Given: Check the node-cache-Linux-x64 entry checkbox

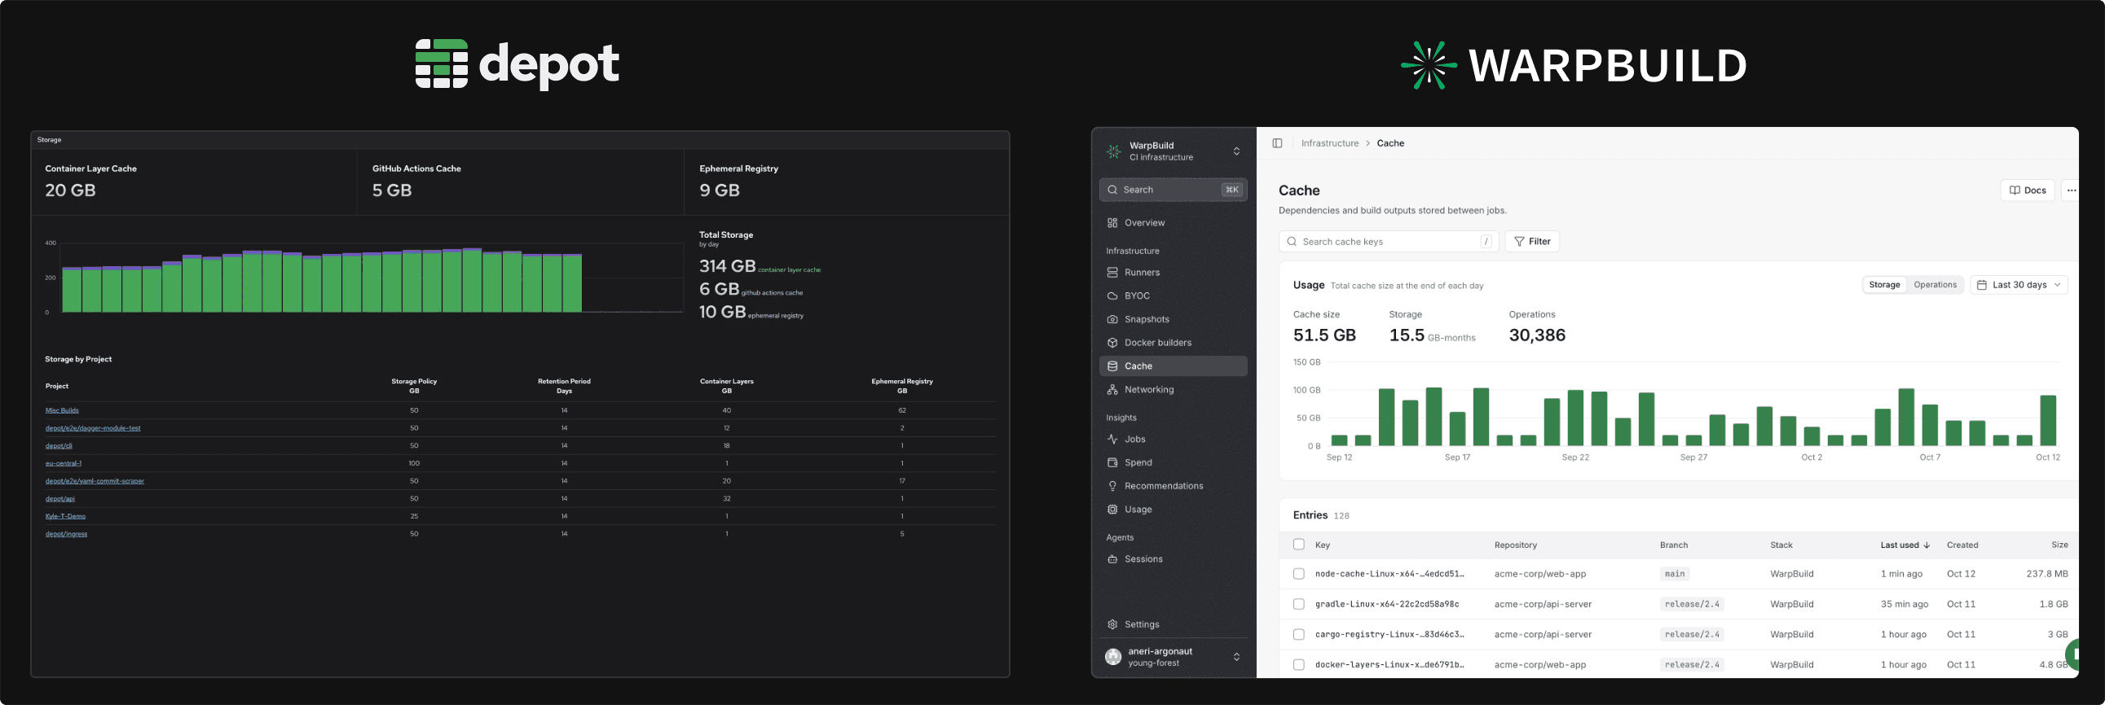Looking at the screenshot, I should pyautogui.click(x=1298, y=575).
